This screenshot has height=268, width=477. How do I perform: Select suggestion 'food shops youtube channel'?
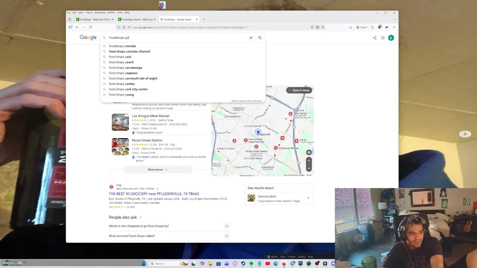point(183,51)
